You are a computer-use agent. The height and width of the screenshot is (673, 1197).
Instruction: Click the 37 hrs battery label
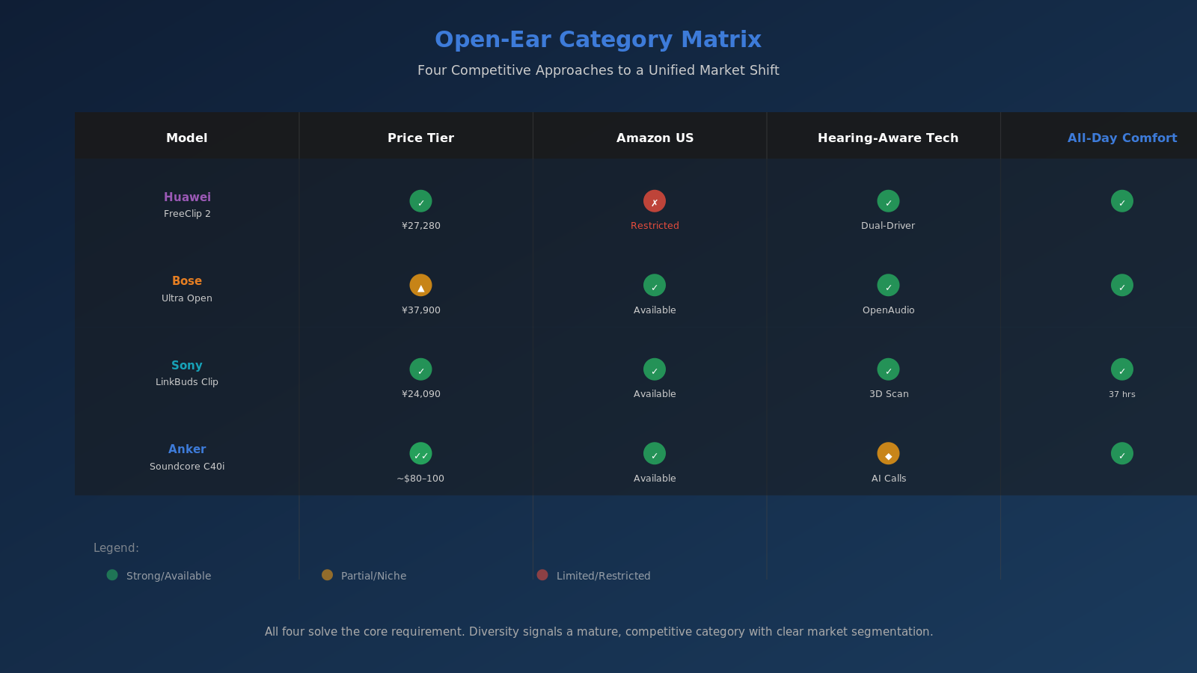(1122, 395)
